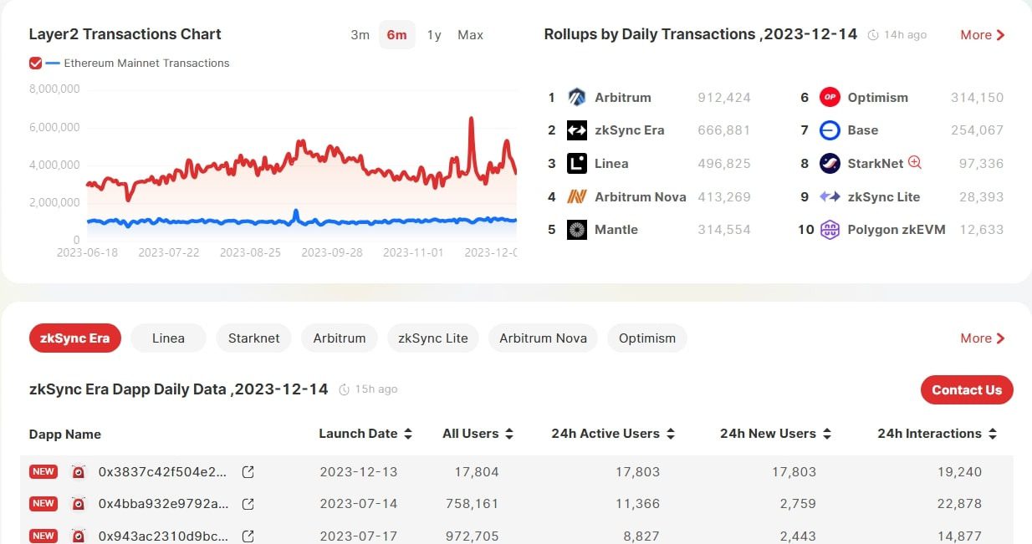Open external link for dapp 0x4bba932e9792a
This screenshot has width=1032, height=544.
click(248, 504)
